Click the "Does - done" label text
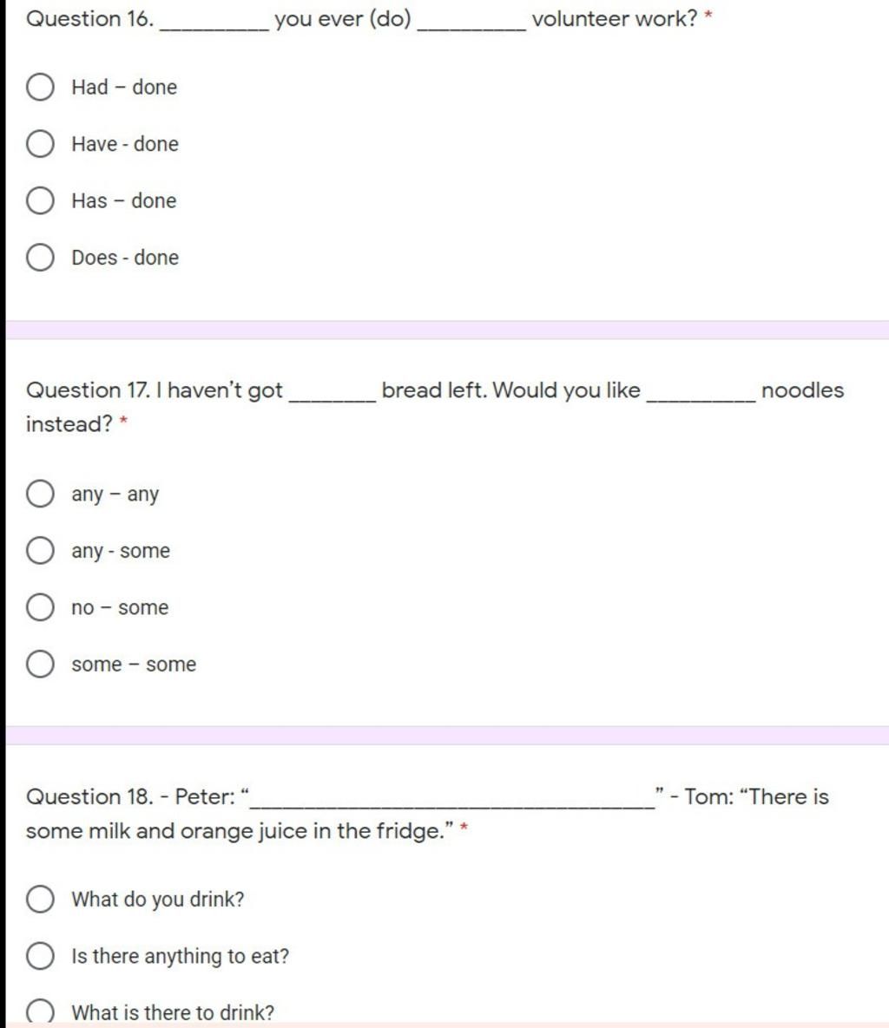The width and height of the screenshot is (889, 1028). point(125,258)
